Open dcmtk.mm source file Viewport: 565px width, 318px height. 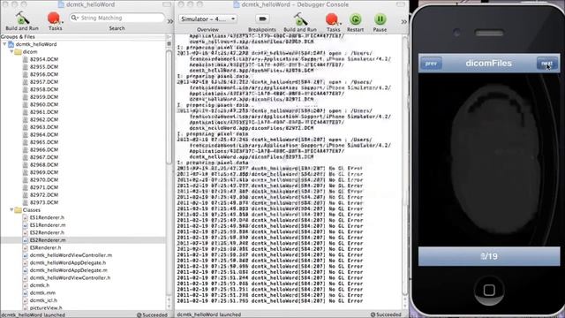42,292
